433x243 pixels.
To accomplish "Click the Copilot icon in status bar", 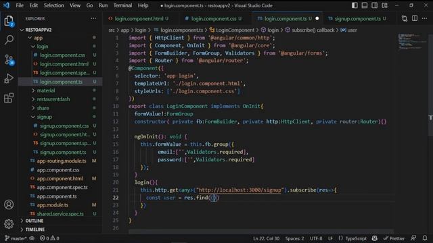I will 374,238.
